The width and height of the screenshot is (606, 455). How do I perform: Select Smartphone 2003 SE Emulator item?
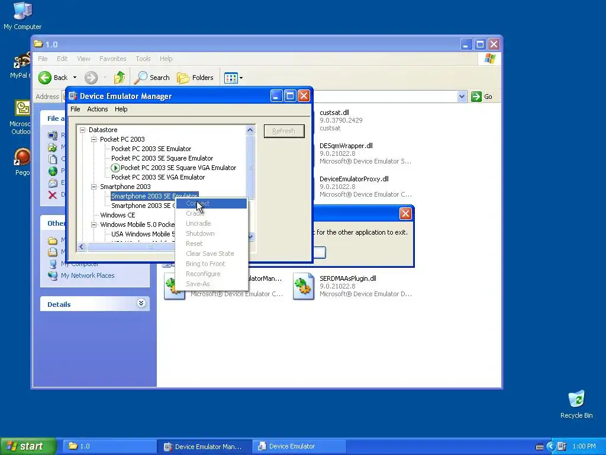[154, 196]
